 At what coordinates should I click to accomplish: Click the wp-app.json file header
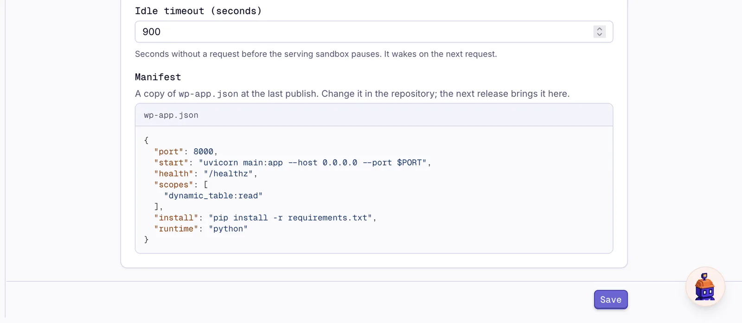click(x=374, y=115)
